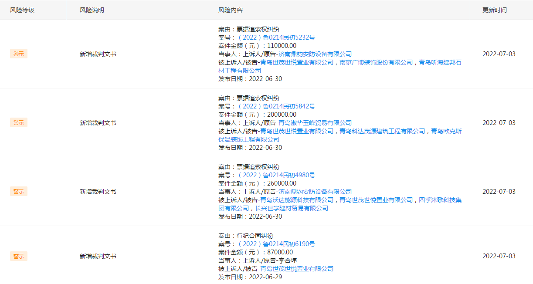Select 新增裁判文书 in the 4980号 case row

click(98, 192)
